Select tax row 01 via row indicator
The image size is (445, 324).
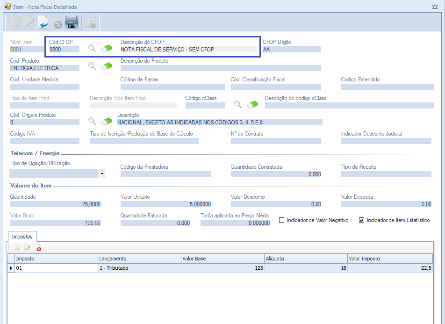coord(11,268)
